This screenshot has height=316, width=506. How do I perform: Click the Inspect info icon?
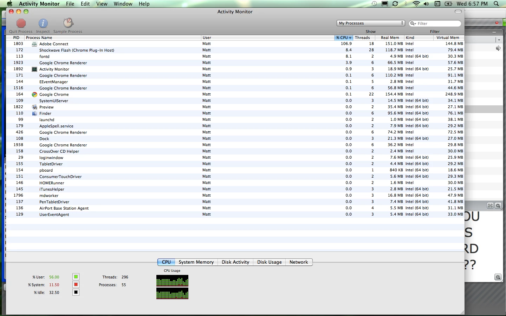point(43,23)
